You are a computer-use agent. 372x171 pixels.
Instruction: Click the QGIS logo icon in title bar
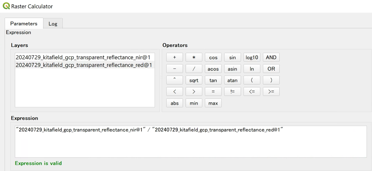click(x=6, y=6)
